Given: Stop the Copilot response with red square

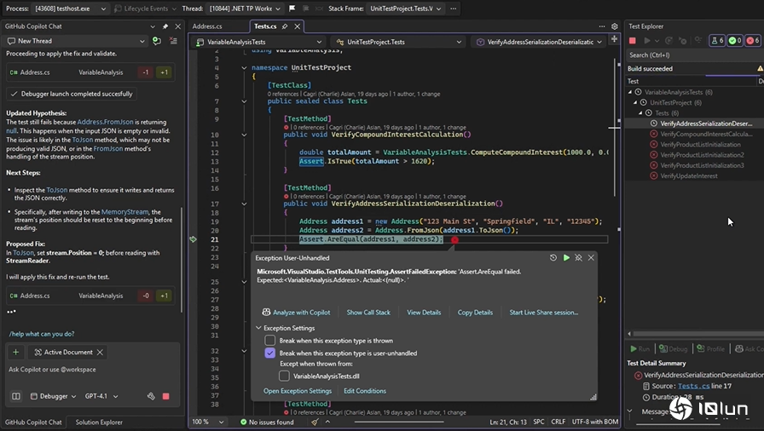Looking at the screenshot, I should click(165, 396).
